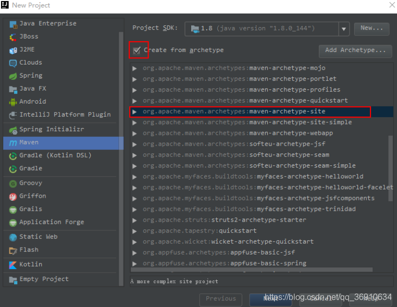
Task: Click vertical scrollbar of archetype list
Action: [390, 168]
